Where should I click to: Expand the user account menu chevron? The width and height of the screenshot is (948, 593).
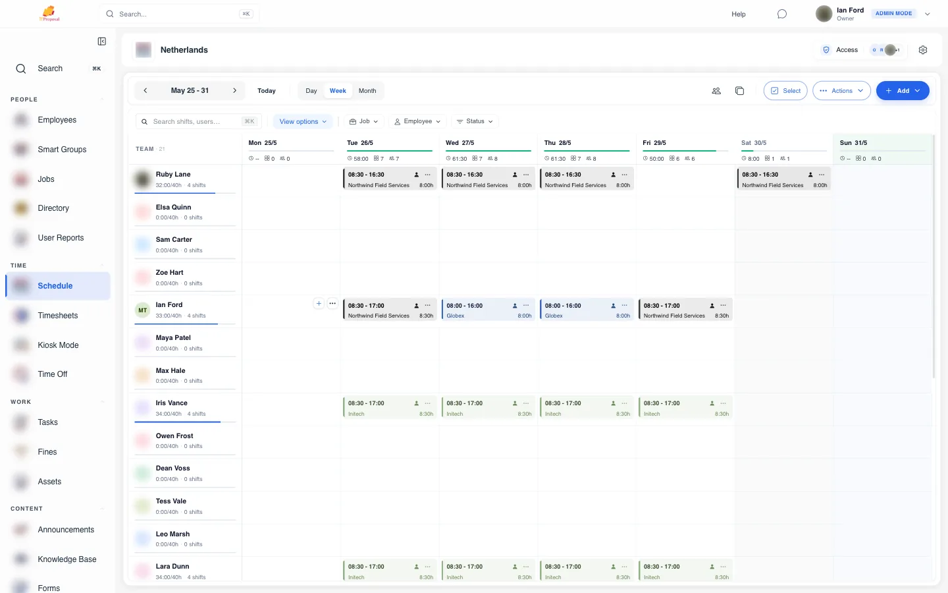pyautogui.click(x=928, y=14)
